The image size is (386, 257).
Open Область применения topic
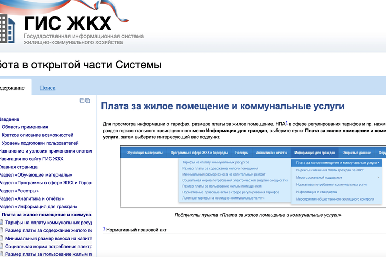tap(25, 127)
